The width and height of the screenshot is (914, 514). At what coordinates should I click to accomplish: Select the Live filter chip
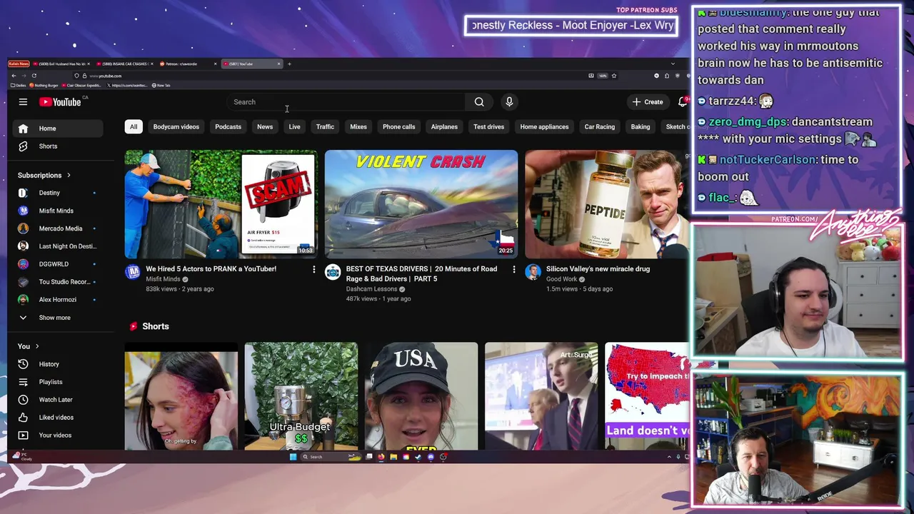[294, 127]
